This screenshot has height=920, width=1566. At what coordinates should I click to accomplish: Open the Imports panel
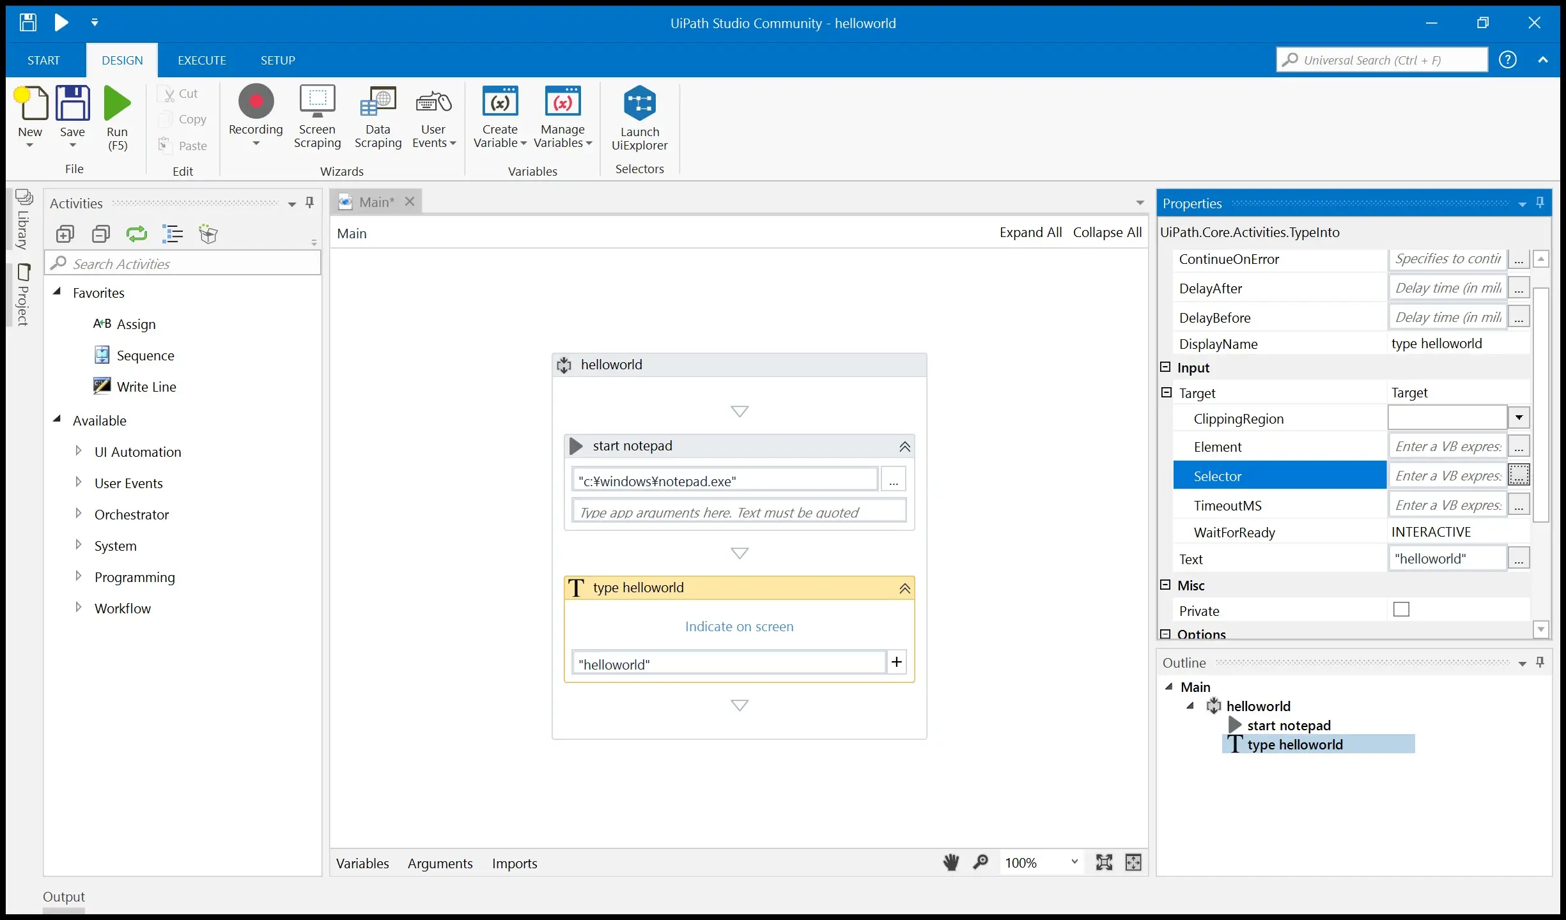[515, 864]
